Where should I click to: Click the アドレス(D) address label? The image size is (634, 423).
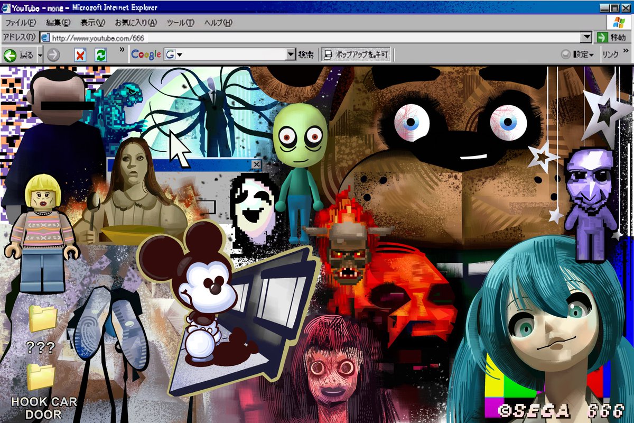19,37
